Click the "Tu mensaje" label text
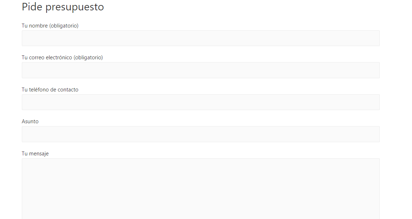The width and height of the screenshot is (412, 219). [35, 154]
